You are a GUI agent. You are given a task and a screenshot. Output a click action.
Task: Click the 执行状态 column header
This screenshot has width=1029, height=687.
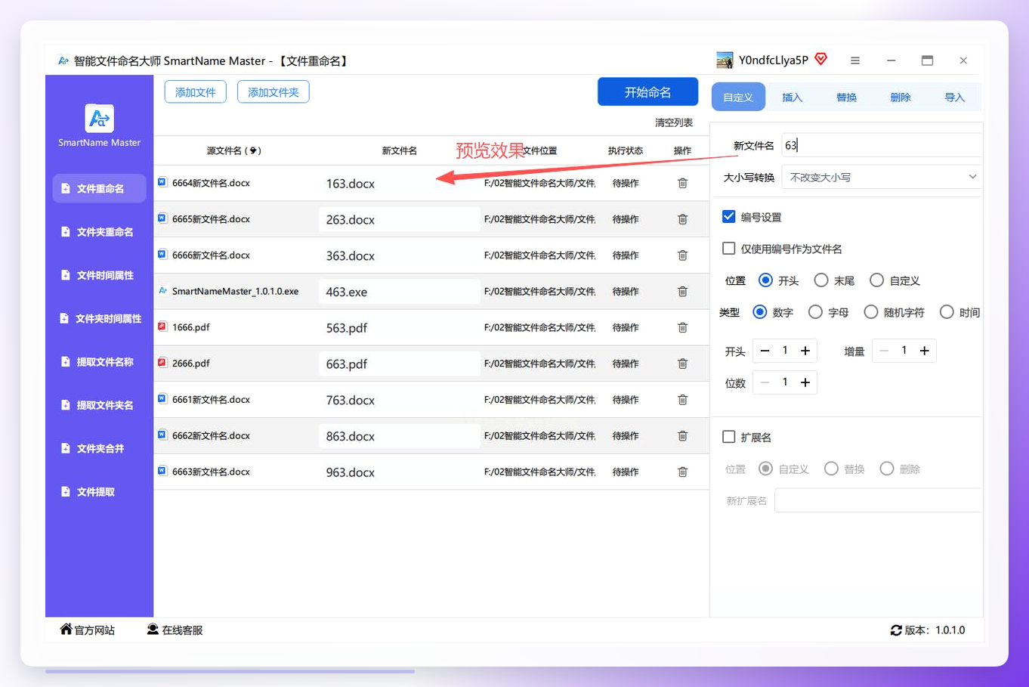[x=626, y=150]
